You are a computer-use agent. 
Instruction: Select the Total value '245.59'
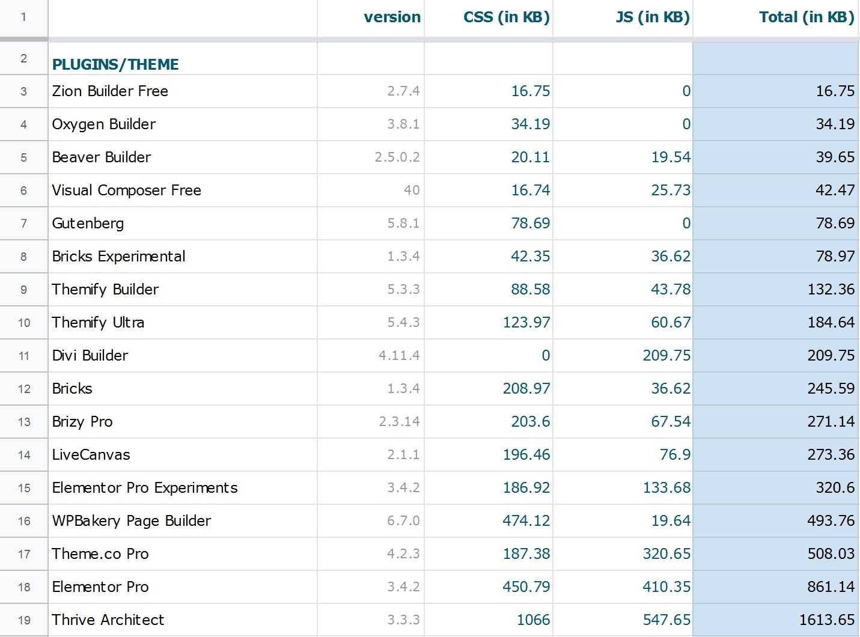click(776, 389)
